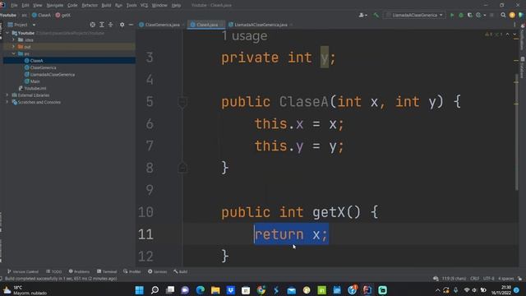Viewport: 526px width, 296px height.
Task: Open the Profiler tool window
Action: click(132, 271)
